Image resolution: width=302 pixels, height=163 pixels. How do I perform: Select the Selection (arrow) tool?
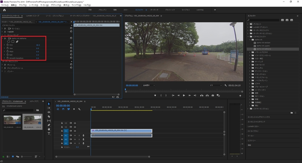49,104
